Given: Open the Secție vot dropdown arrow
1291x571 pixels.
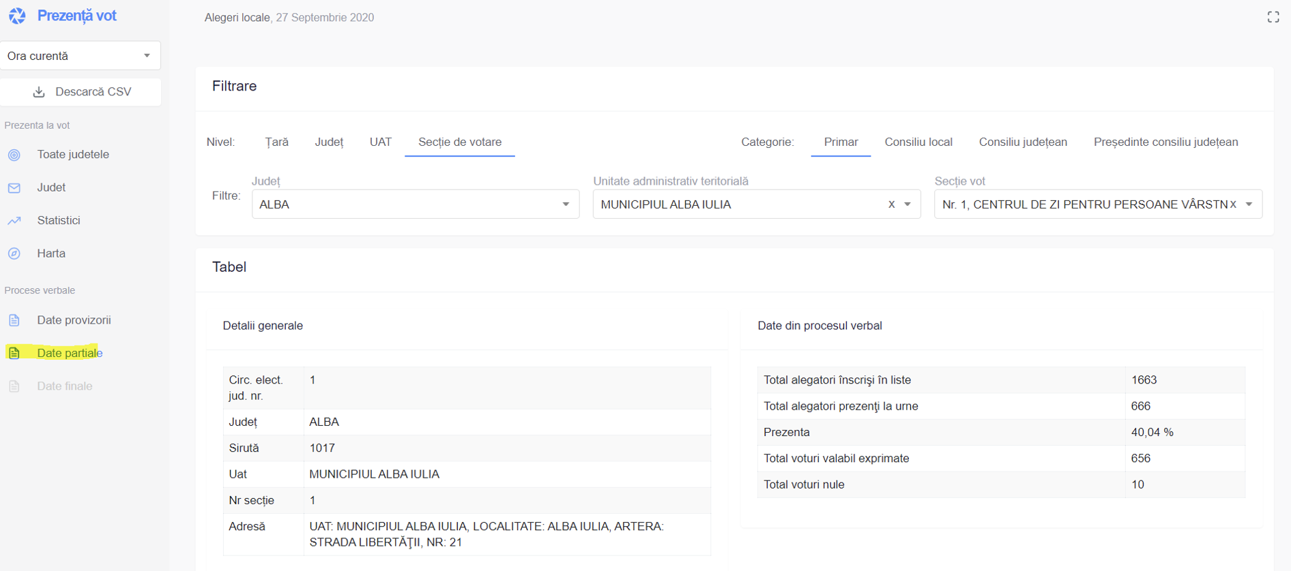Looking at the screenshot, I should (x=1249, y=204).
